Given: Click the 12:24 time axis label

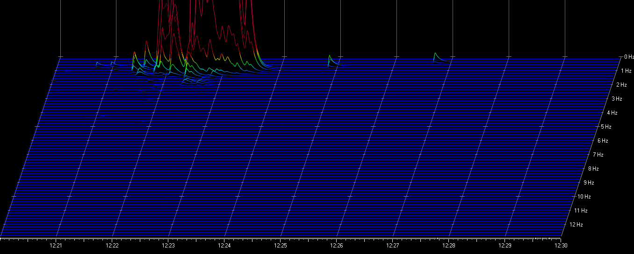Looking at the screenshot, I should tap(224, 245).
